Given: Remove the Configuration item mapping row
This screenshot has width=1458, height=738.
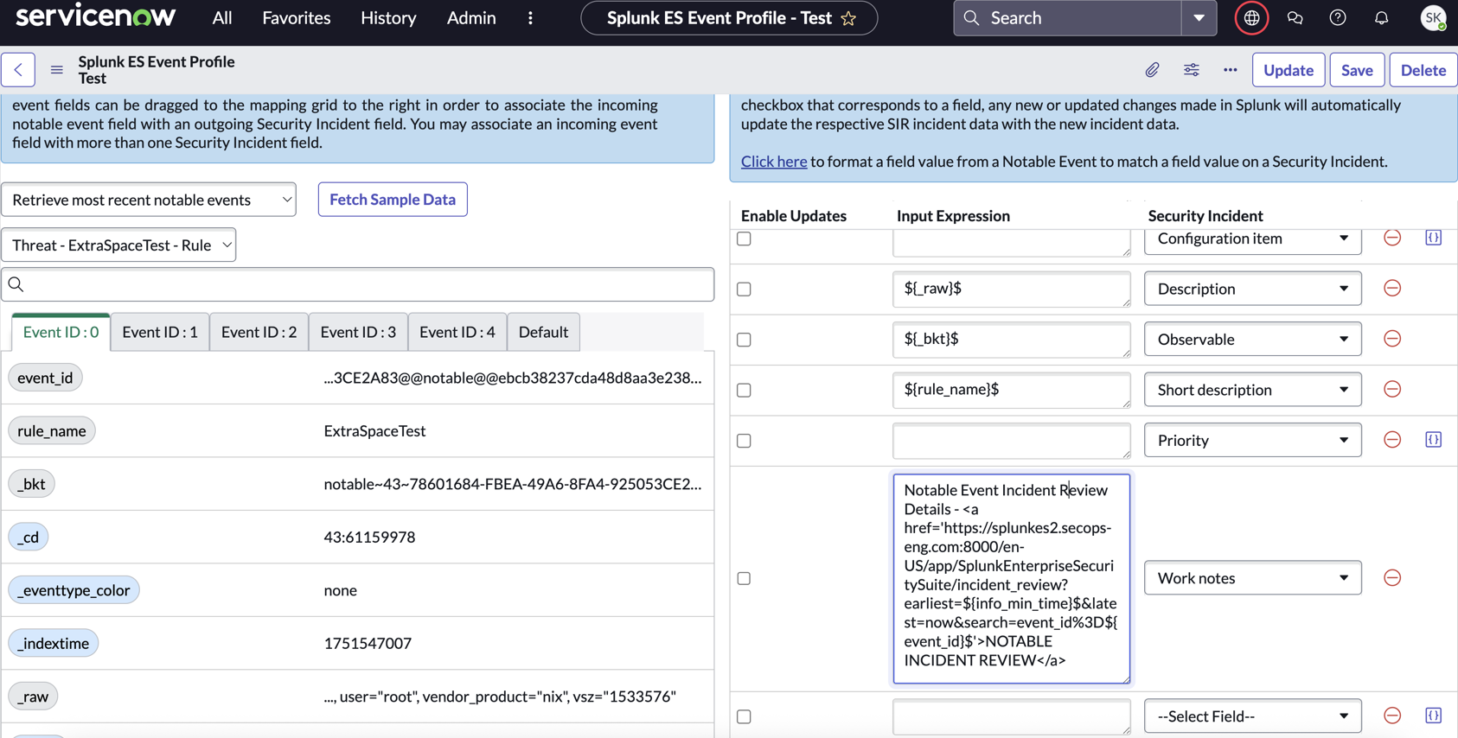Looking at the screenshot, I should [x=1392, y=238].
